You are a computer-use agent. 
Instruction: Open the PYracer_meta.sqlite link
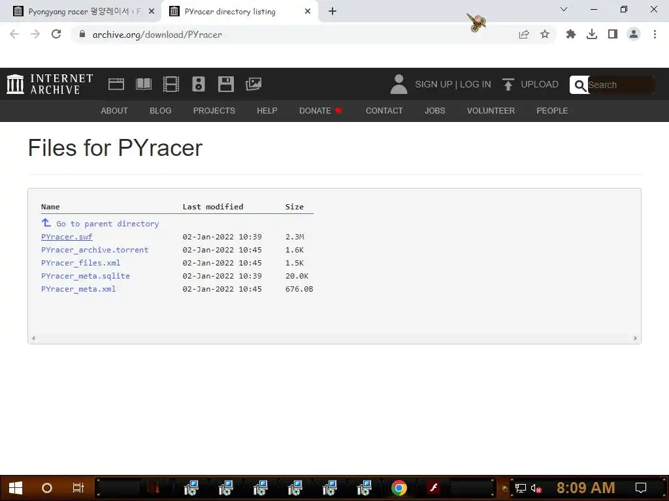point(86,276)
